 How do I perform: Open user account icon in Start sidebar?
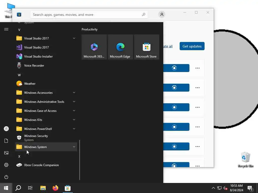pyautogui.click(x=6, y=129)
